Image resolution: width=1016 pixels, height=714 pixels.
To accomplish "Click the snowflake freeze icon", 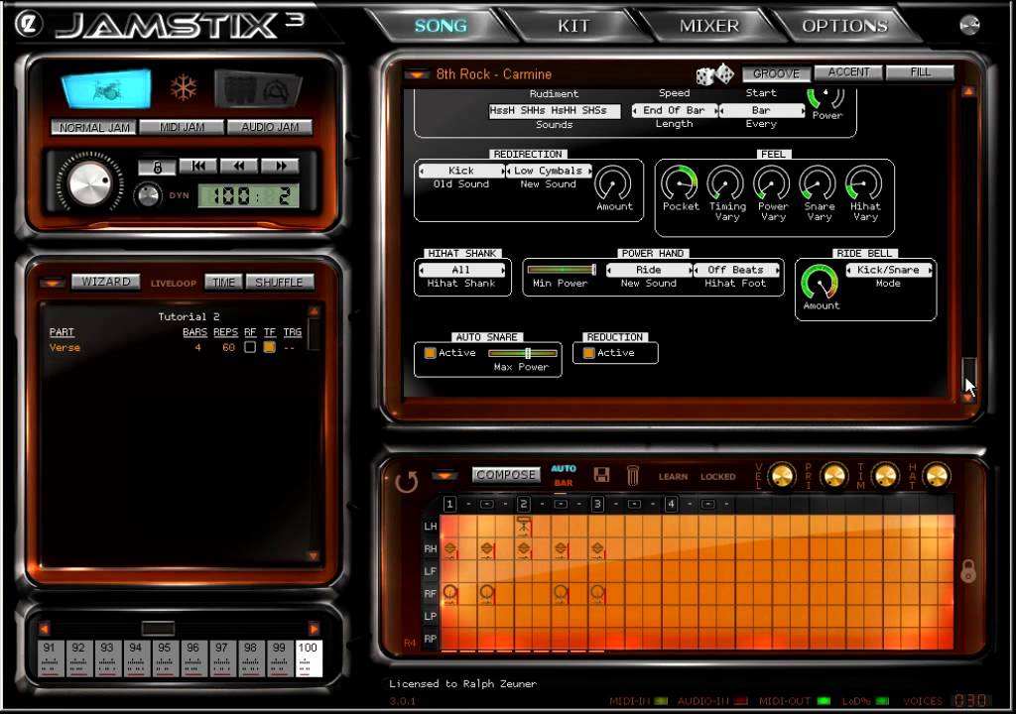I will [x=184, y=87].
